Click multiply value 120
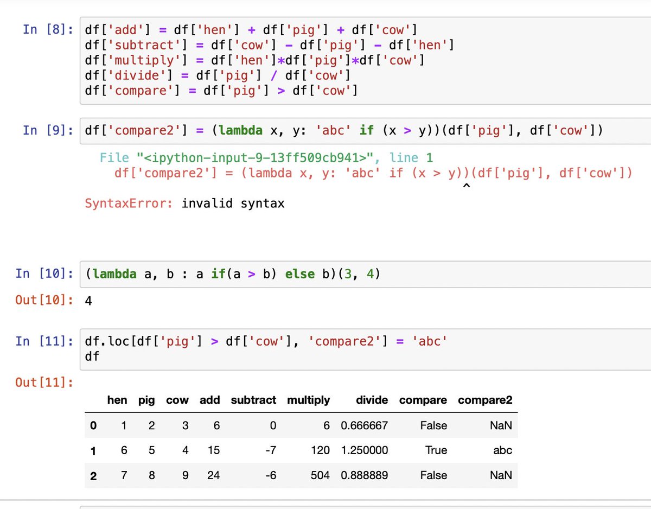The image size is (651, 509). (320, 450)
